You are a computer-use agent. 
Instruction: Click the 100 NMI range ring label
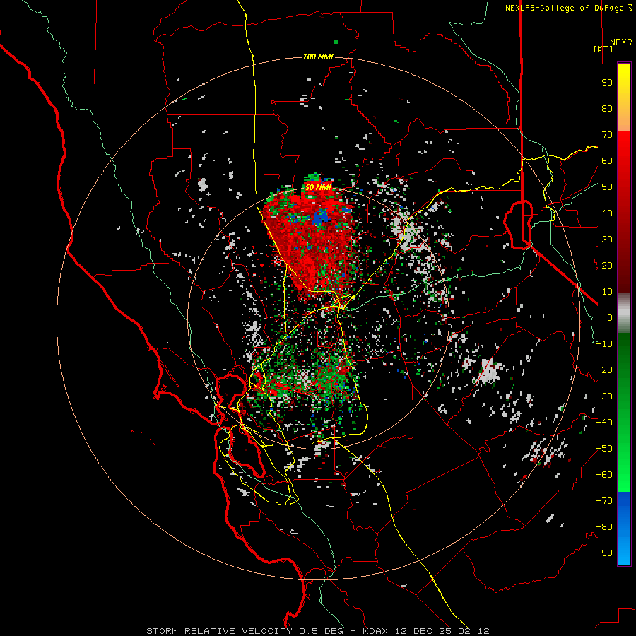coord(318,57)
